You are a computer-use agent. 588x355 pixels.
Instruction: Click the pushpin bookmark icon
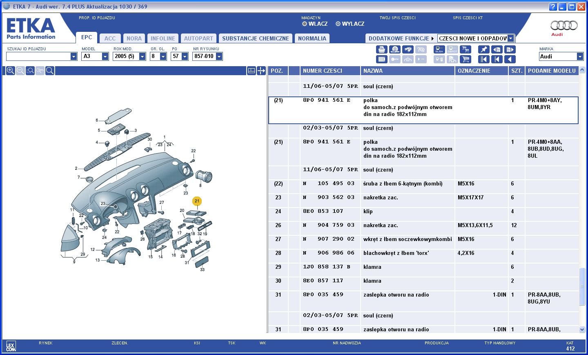click(x=483, y=49)
